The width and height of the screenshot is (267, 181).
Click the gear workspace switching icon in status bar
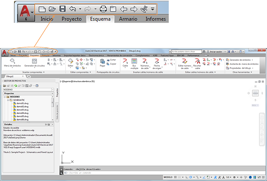[234, 177]
